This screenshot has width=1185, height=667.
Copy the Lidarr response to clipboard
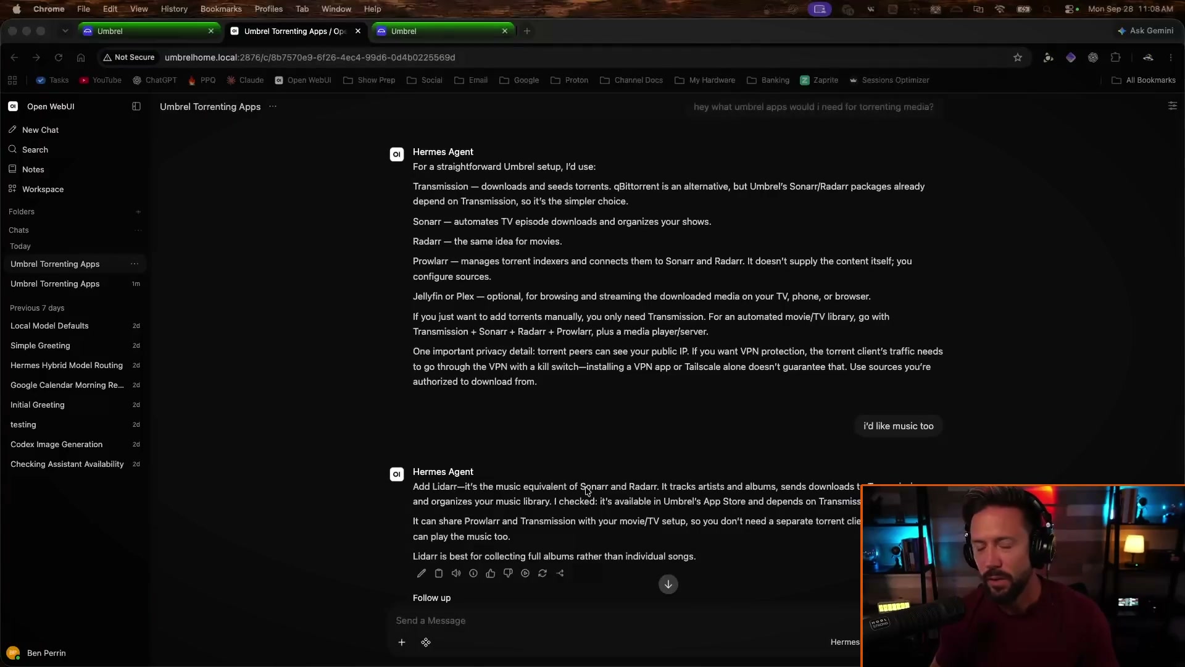439,573
